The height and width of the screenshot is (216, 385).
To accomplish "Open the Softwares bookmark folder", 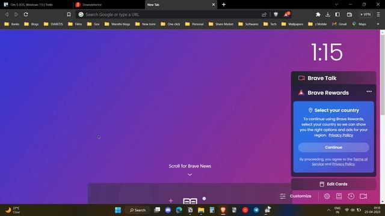I will coord(248,24).
